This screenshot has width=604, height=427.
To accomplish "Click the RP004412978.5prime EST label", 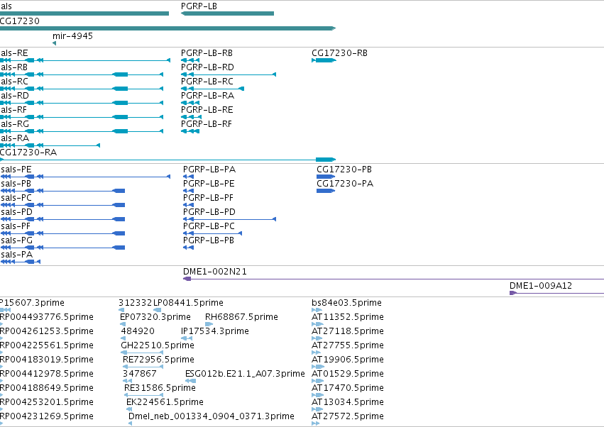I will click(x=47, y=374).
